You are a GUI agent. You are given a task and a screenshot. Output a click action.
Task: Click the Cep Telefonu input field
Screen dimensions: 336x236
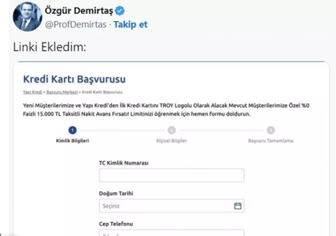(x=172, y=233)
